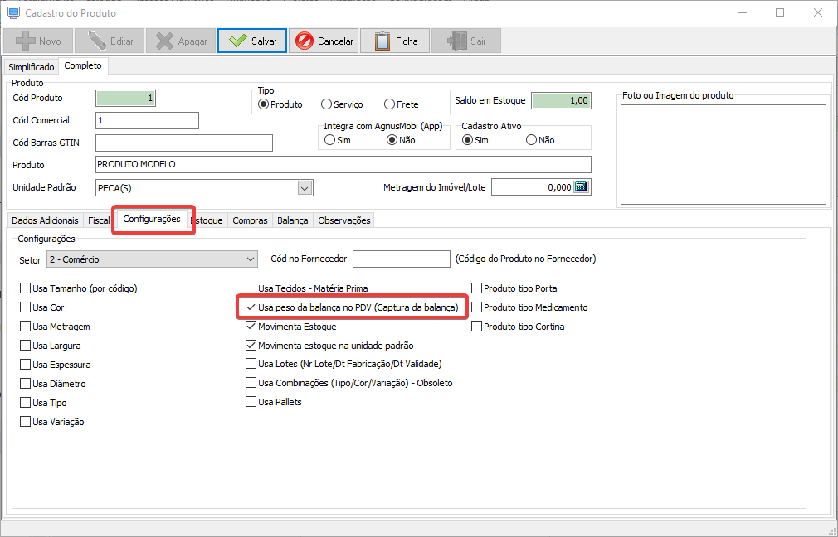
Task: Click the Sair toolbar button
Action: click(466, 41)
